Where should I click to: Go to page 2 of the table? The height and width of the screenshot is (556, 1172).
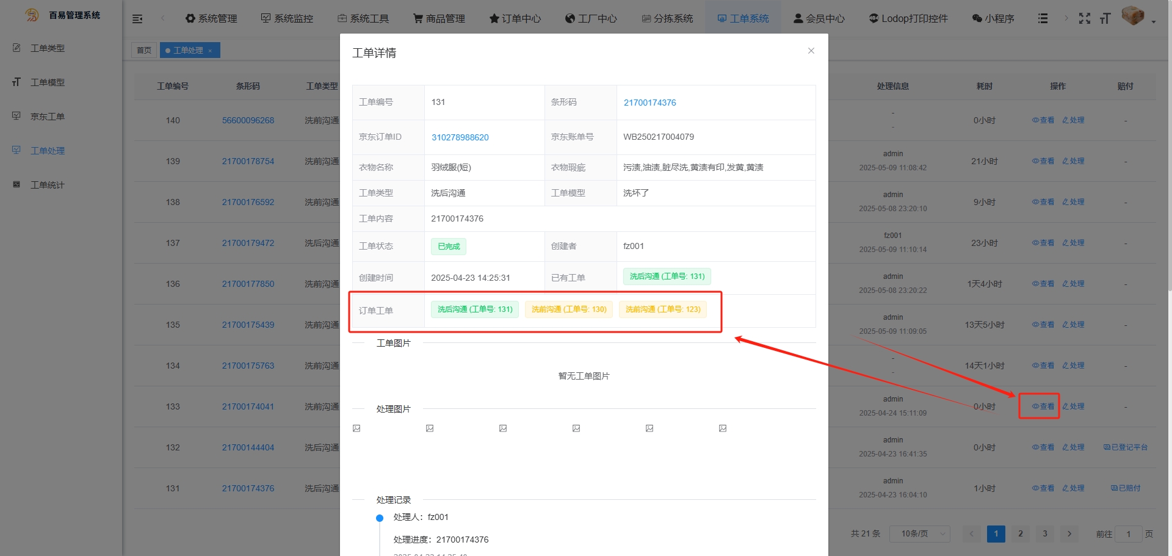[1020, 534]
